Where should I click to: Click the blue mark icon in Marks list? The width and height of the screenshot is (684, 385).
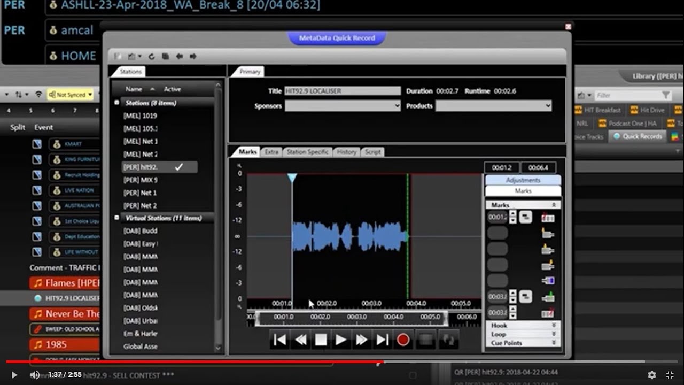(548, 281)
